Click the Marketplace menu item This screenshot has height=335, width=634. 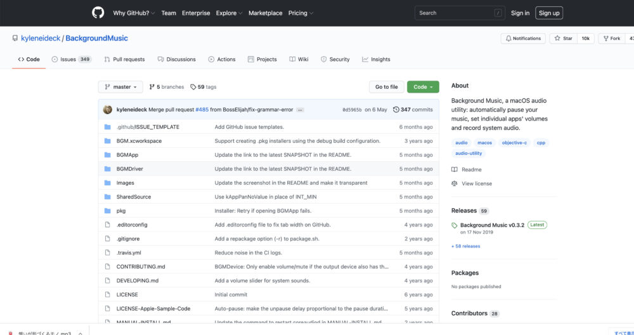pos(265,13)
